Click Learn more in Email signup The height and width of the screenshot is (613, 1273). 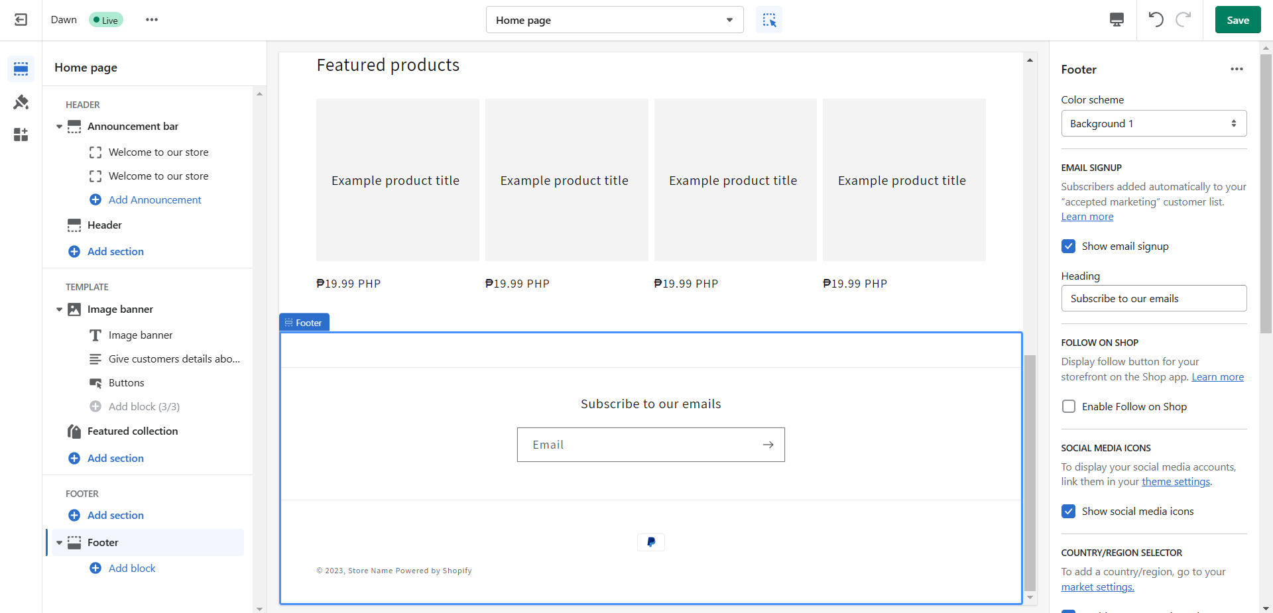coord(1087,217)
